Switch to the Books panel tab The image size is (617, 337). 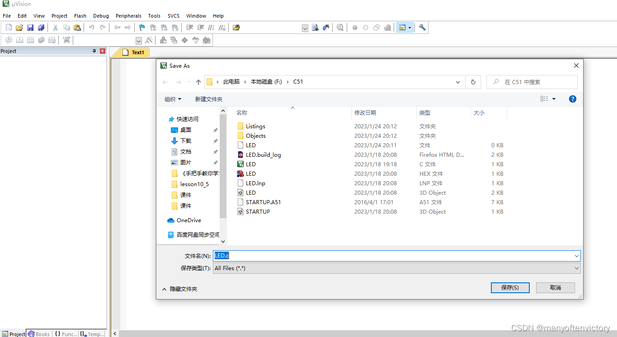pos(39,334)
